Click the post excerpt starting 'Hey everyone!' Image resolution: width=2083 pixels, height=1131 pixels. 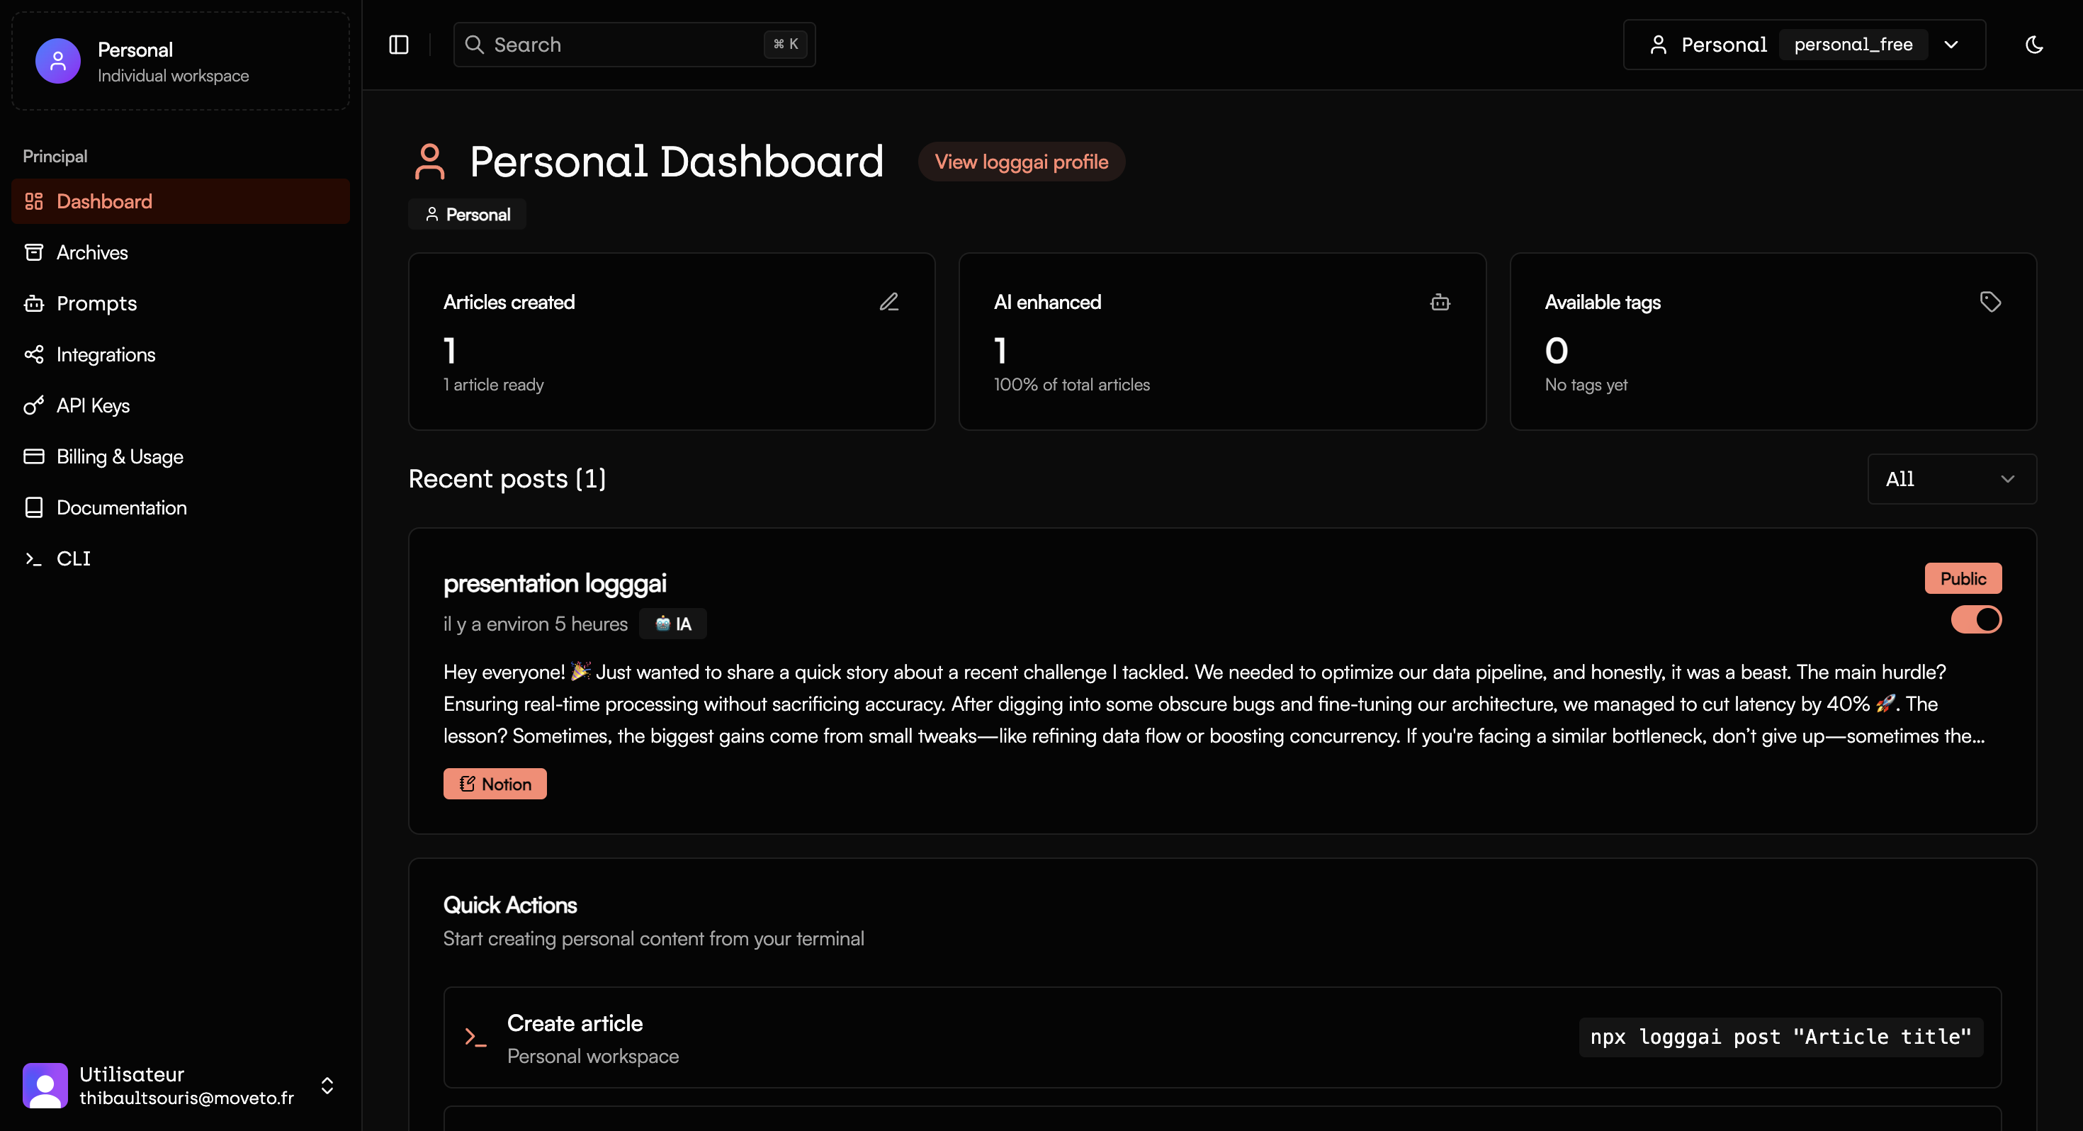click(x=1214, y=704)
